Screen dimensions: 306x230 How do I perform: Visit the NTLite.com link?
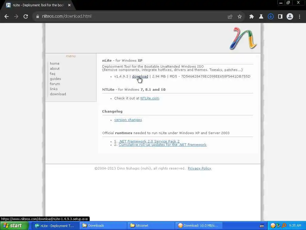click(x=150, y=98)
